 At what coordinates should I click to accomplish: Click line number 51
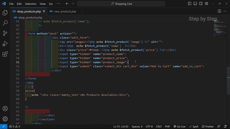[x=18, y=62]
